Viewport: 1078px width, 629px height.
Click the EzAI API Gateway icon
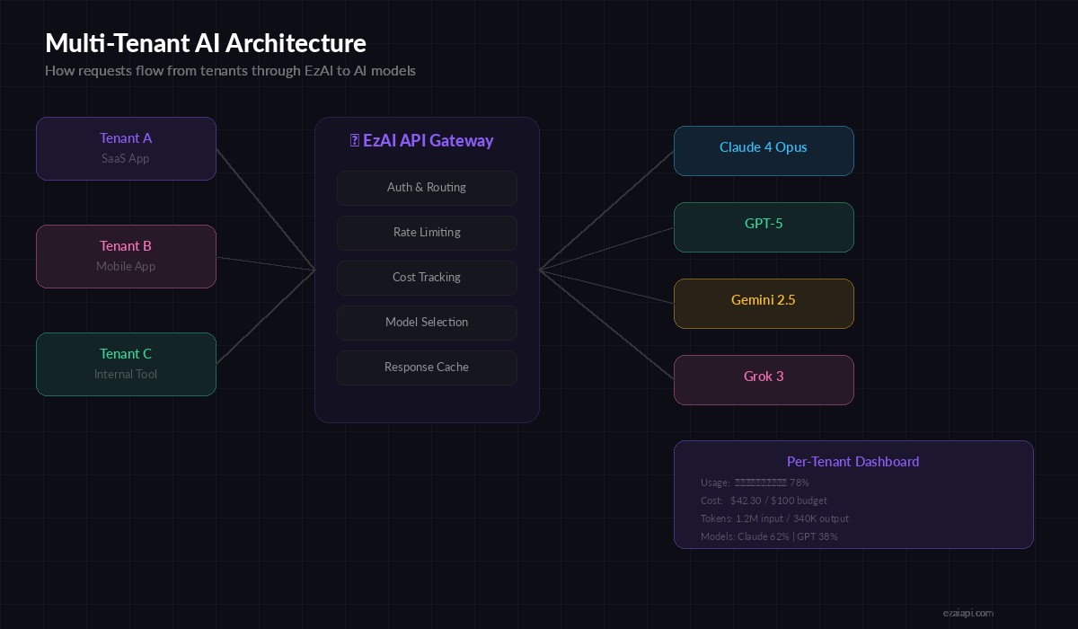pyautogui.click(x=352, y=140)
